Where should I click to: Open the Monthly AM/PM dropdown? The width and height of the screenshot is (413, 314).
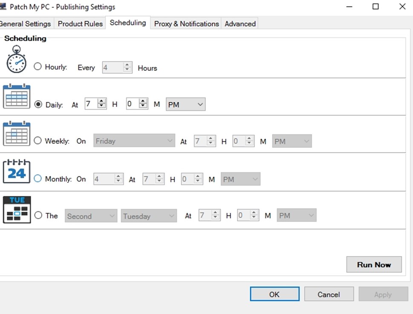(240, 179)
